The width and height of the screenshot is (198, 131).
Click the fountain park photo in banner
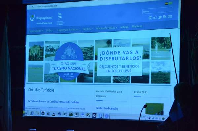(161, 49)
